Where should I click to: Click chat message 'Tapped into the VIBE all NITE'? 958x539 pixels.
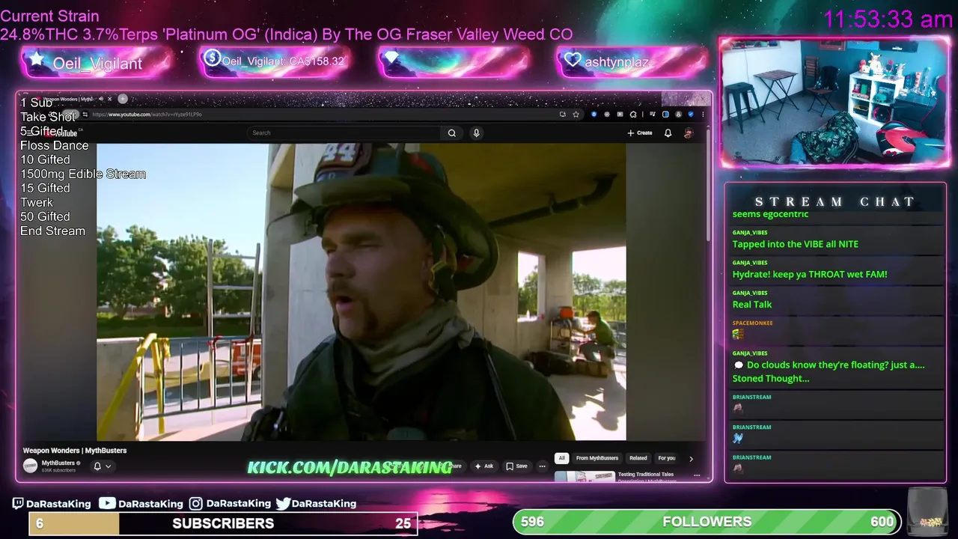795,244
